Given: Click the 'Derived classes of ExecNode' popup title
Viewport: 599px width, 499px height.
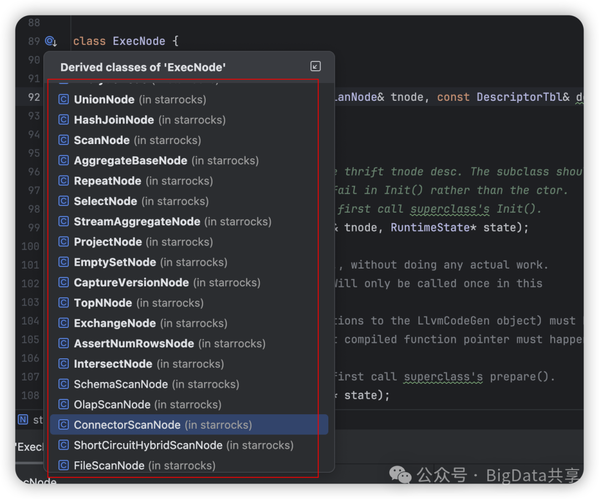Looking at the screenshot, I should 143,68.
